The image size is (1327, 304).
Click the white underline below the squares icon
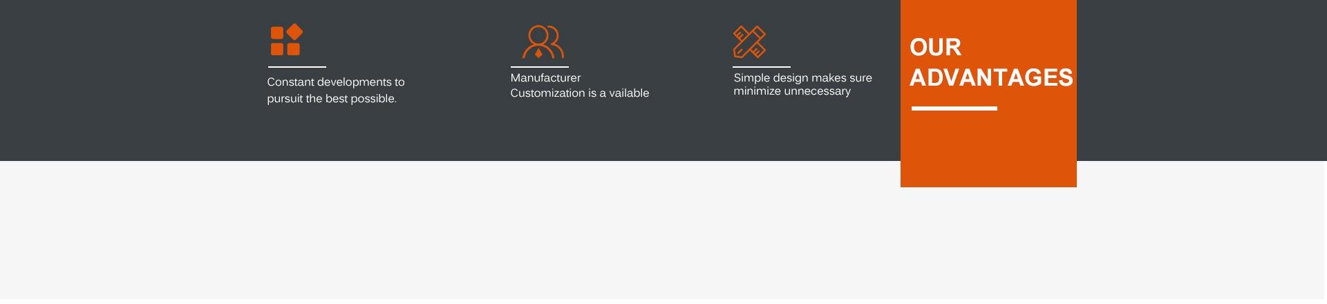(297, 67)
